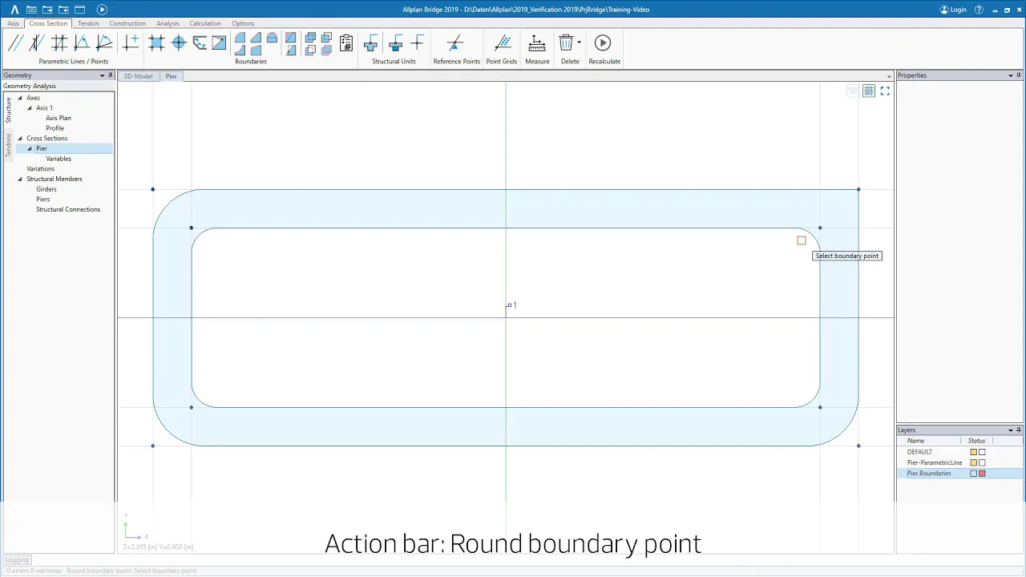Pin the Properties panel
This screenshot has width=1026, height=577.
click(1019, 75)
